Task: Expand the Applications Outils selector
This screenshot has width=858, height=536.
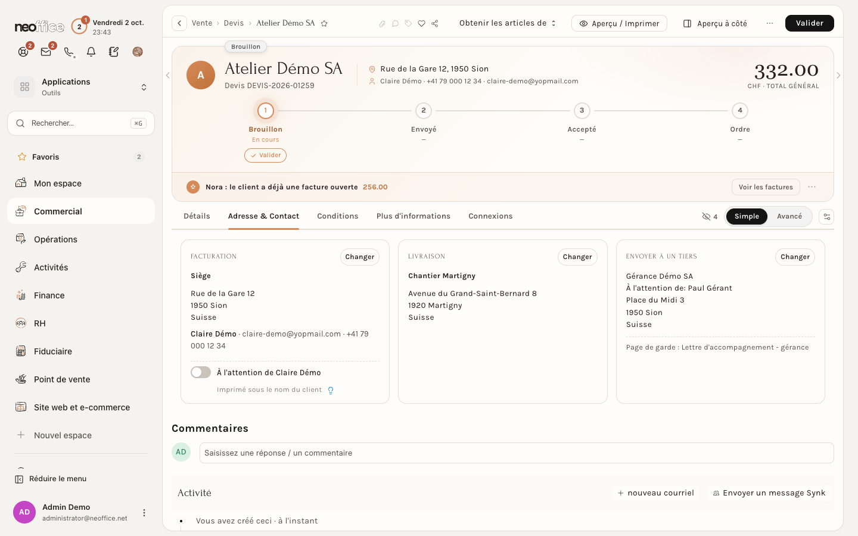Action: pos(81,87)
